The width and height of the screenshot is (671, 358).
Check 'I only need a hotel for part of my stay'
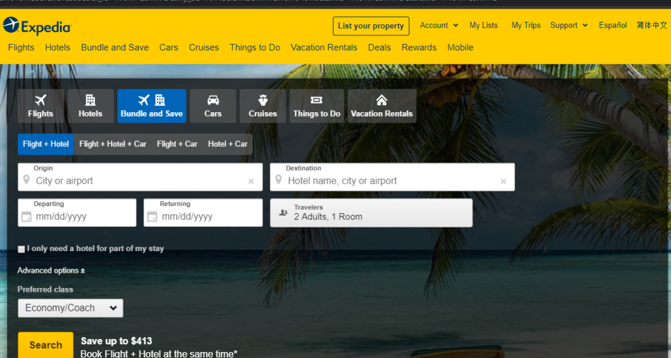[x=22, y=249]
